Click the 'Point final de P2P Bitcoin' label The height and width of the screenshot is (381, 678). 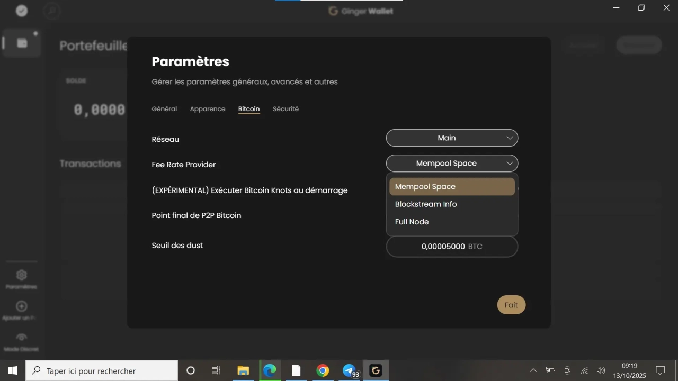coord(197,215)
